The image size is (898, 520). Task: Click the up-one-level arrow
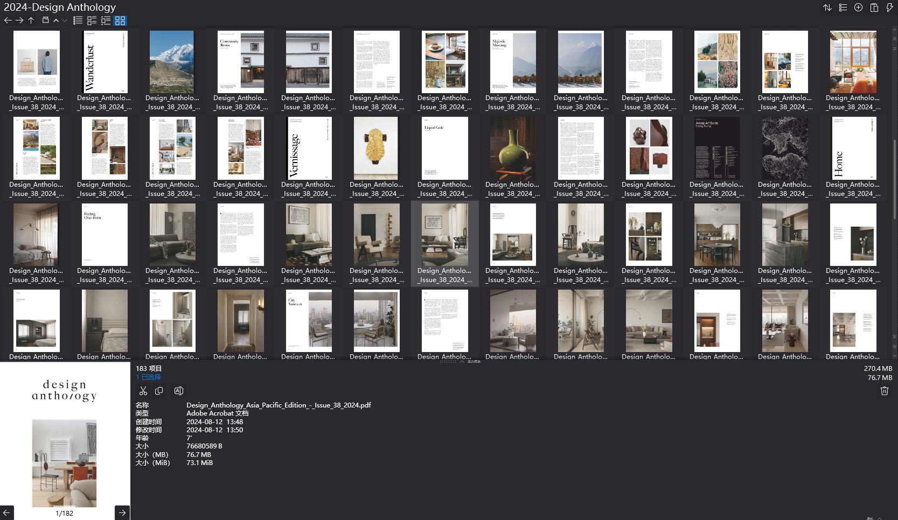[x=31, y=20]
